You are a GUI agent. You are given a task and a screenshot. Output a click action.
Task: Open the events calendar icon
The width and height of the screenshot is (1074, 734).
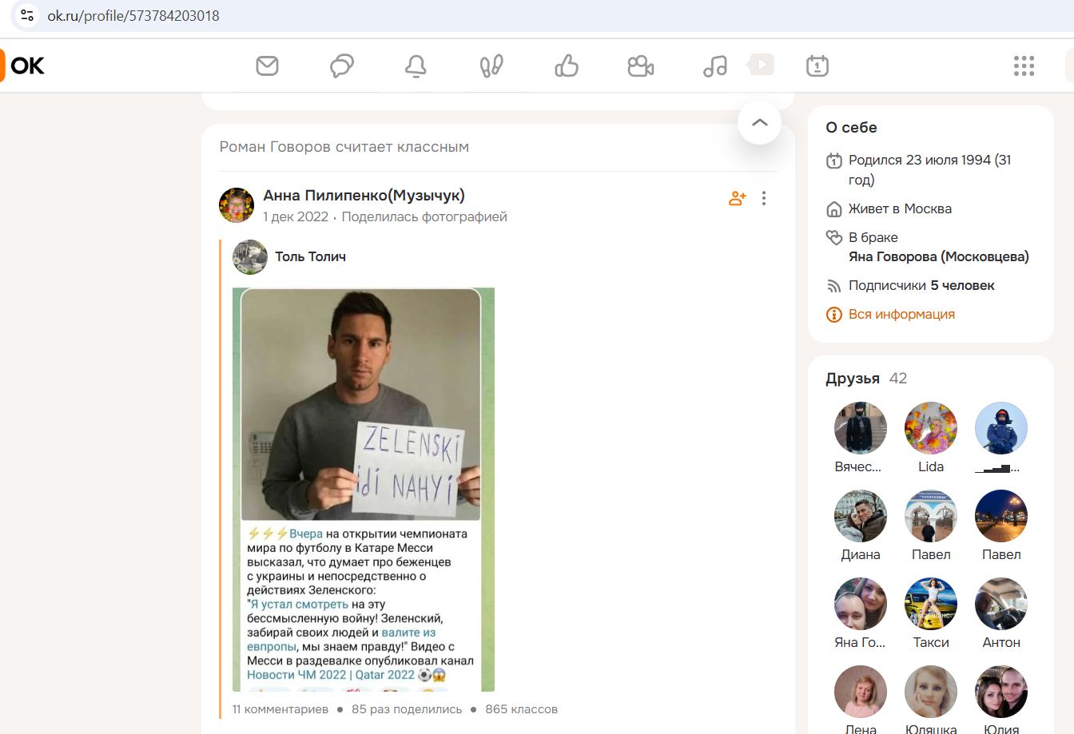(x=817, y=65)
